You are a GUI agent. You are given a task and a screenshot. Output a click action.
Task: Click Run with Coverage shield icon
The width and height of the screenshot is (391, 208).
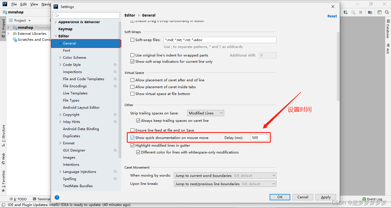pyautogui.click(x=346, y=12)
